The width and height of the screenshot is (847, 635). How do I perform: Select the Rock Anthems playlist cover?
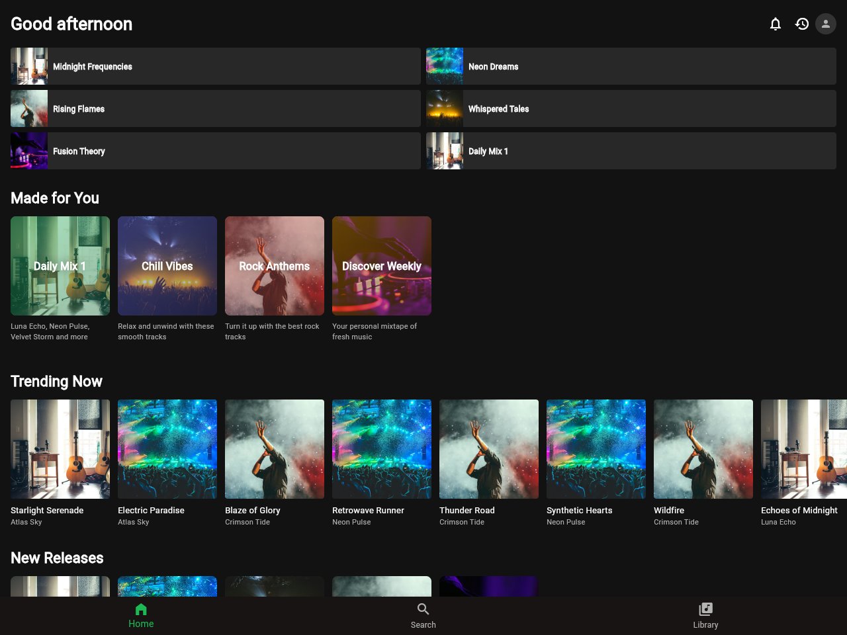pyautogui.click(x=275, y=266)
